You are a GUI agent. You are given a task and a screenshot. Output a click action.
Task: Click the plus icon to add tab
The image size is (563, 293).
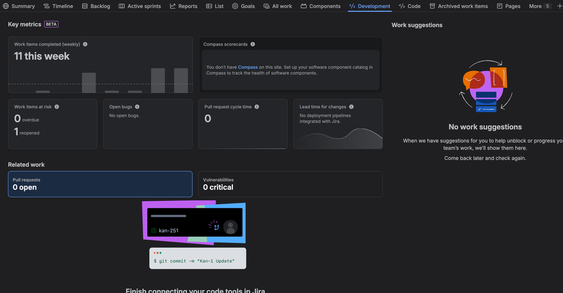point(559,6)
